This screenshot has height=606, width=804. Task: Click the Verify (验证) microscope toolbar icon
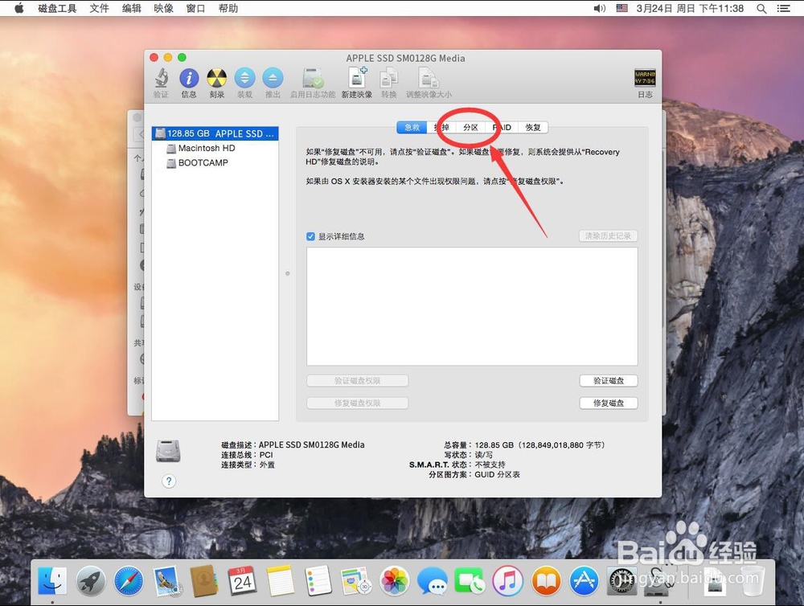pos(161,83)
